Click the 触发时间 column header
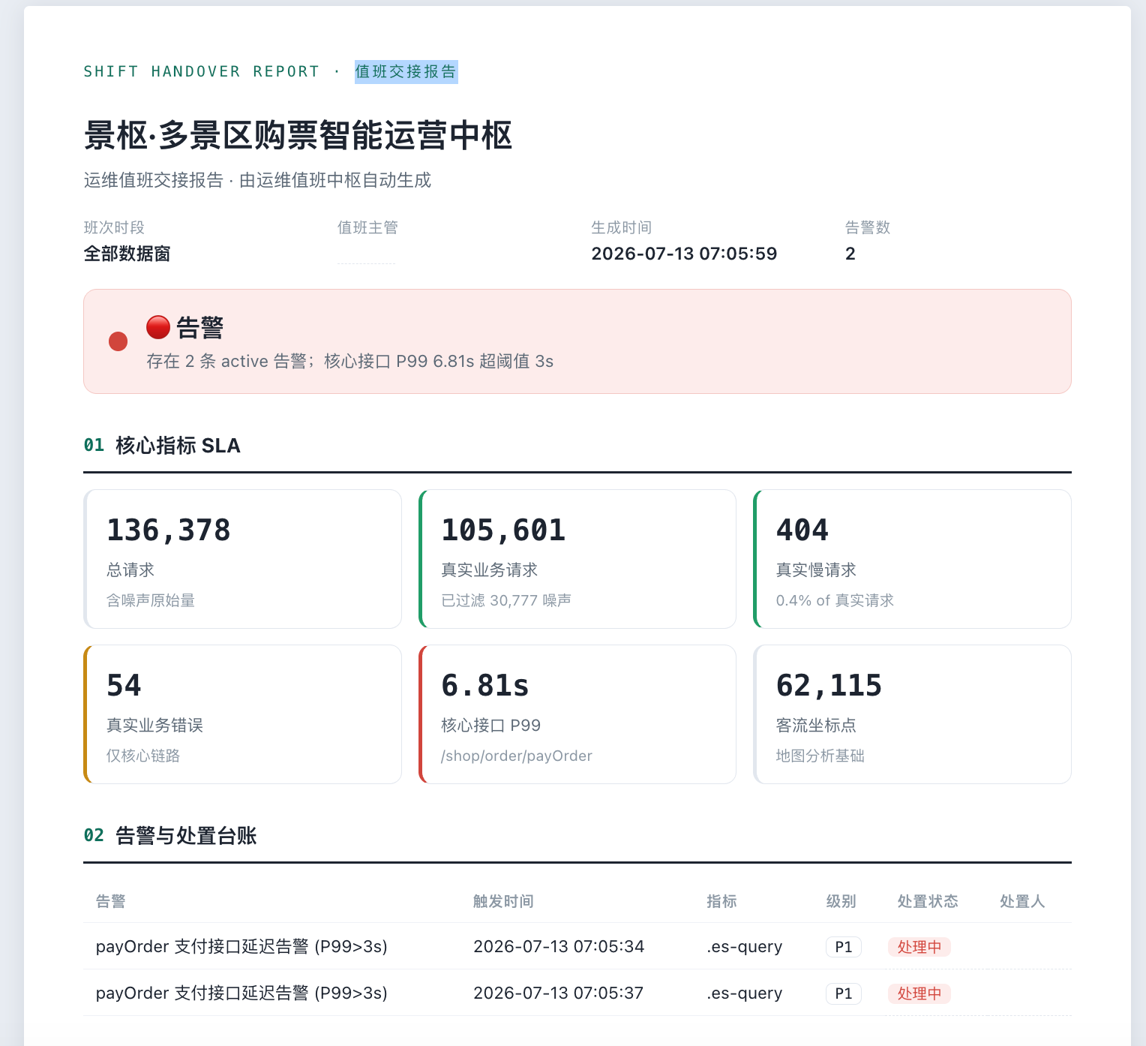1146x1046 pixels. [x=503, y=901]
